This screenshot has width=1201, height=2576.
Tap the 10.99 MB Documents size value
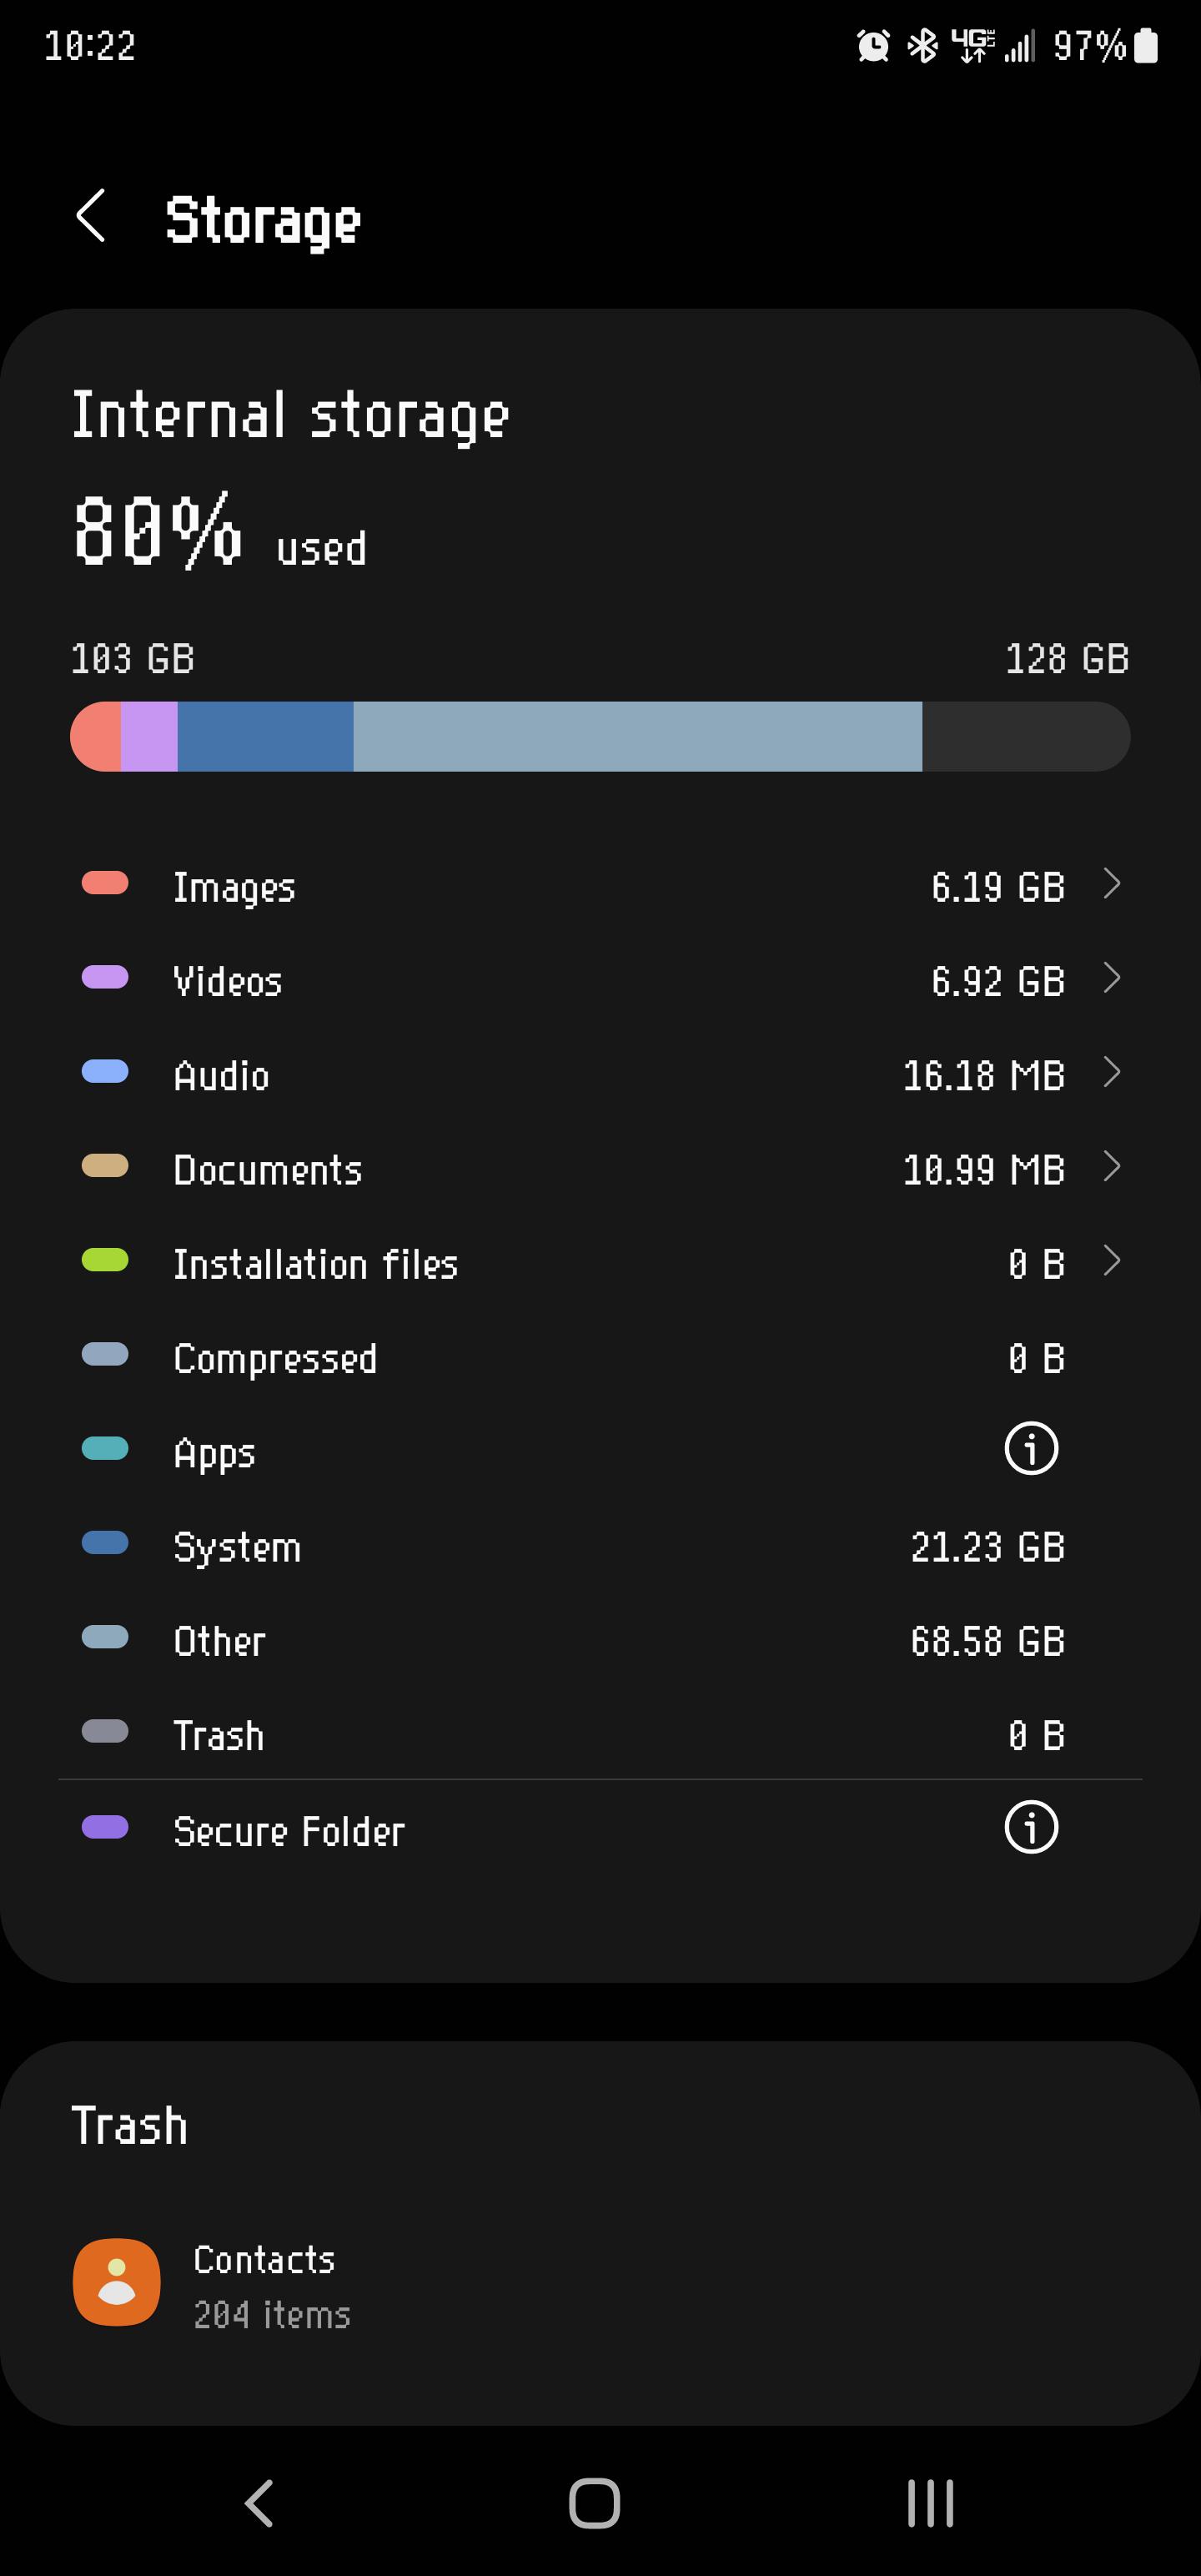pyautogui.click(x=984, y=1170)
